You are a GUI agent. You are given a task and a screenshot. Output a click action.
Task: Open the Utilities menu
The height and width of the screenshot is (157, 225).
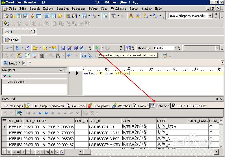(118, 8)
